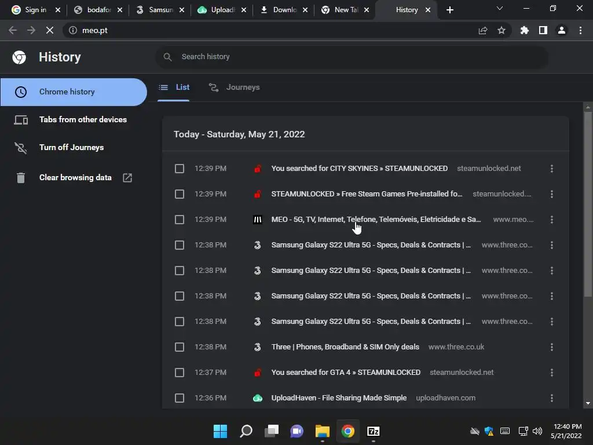Open the UploadHaven - File Sharing Made Simple link
The image size is (593, 445).
click(339, 398)
